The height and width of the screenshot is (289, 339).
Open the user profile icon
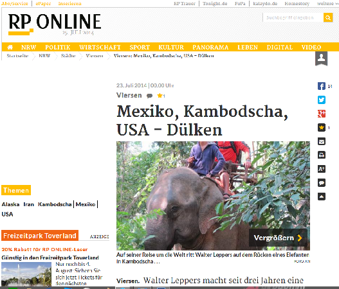[321, 58]
